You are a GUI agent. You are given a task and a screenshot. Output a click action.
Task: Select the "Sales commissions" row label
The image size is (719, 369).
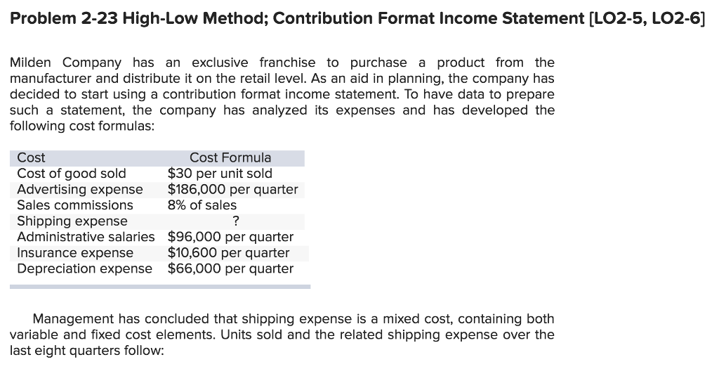(75, 205)
